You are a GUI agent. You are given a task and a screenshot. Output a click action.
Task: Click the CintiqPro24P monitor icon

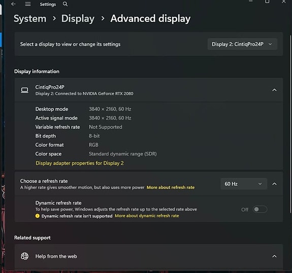(x=24, y=90)
